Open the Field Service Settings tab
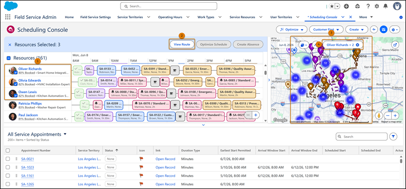Image resolution: width=406 pixels, height=189 pixels. click(96, 17)
